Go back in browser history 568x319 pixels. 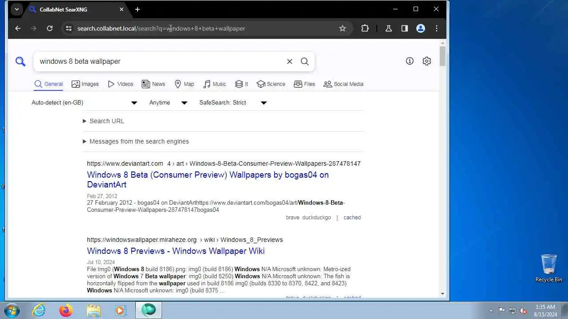tap(18, 28)
